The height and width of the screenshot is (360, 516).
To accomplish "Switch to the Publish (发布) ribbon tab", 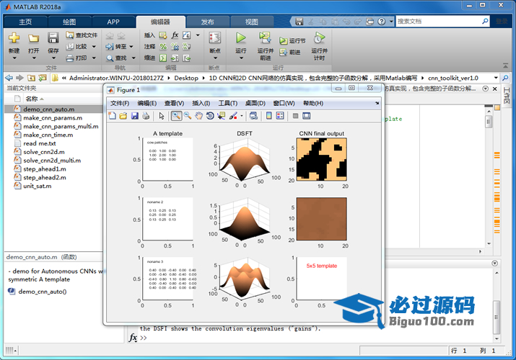I will [x=207, y=22].
